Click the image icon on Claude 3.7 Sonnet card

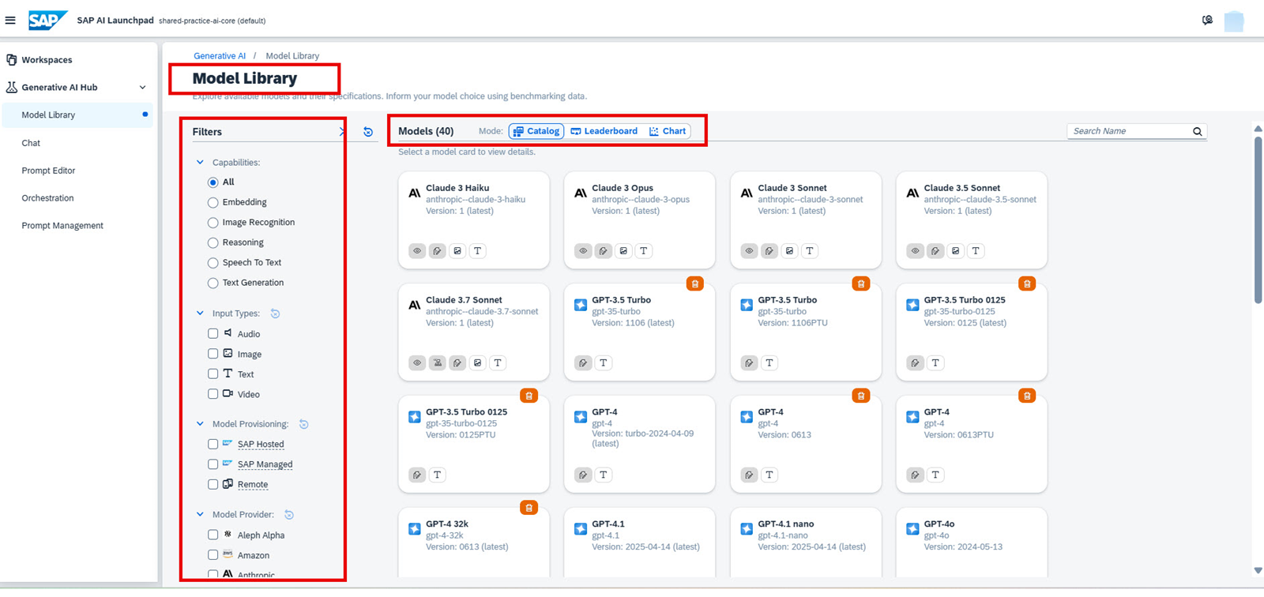477,363
